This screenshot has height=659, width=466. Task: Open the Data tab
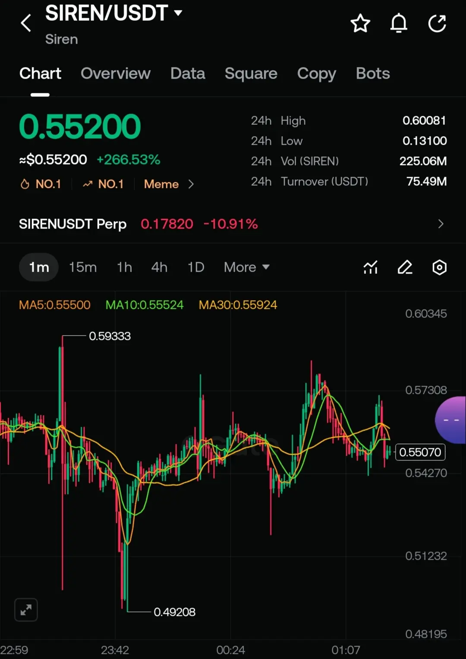click(188, 73)
